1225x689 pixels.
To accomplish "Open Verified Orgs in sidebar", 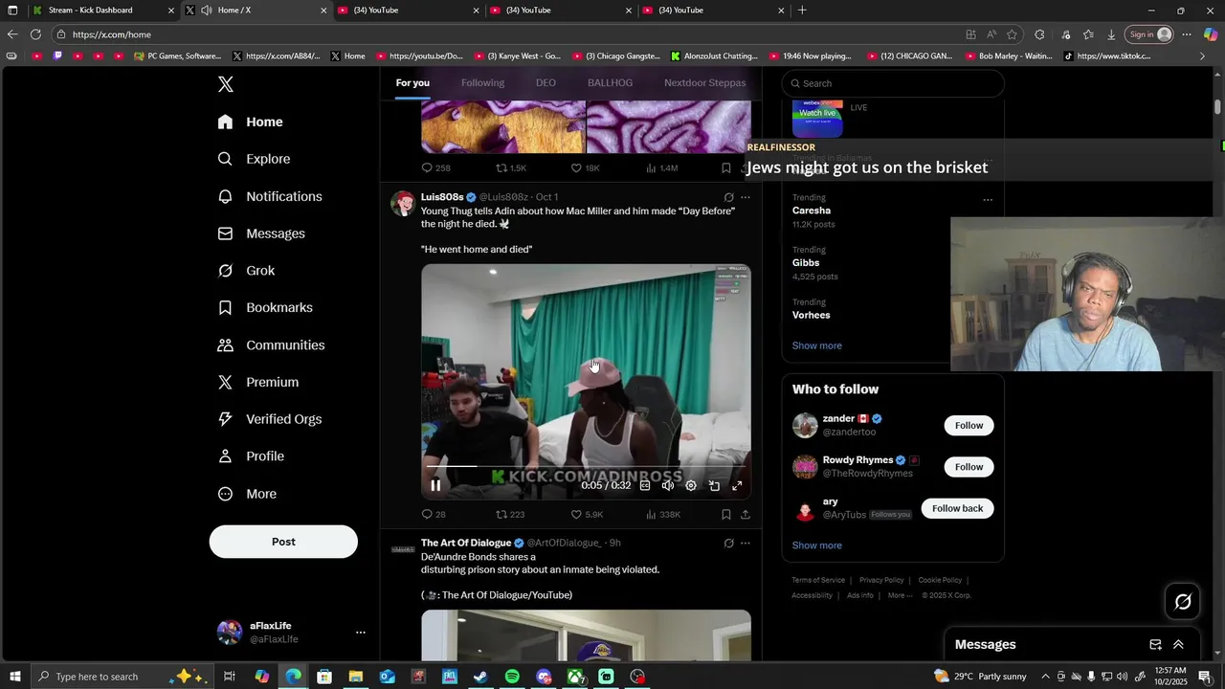I will pos(270,419).
